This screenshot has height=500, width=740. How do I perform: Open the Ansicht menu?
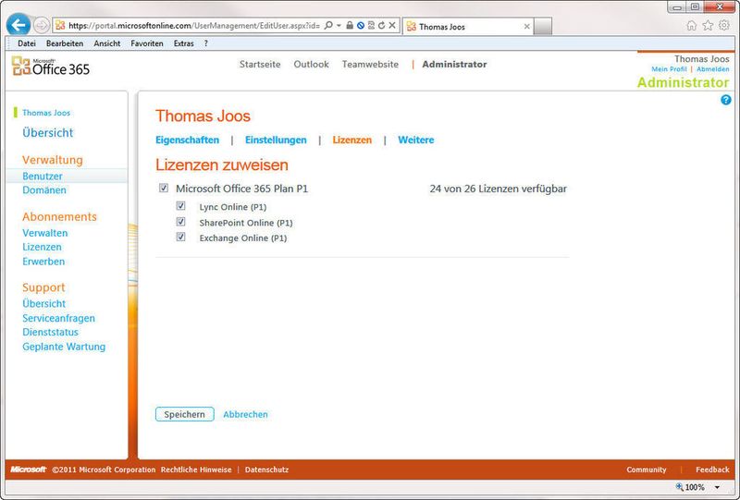point(107,43)
